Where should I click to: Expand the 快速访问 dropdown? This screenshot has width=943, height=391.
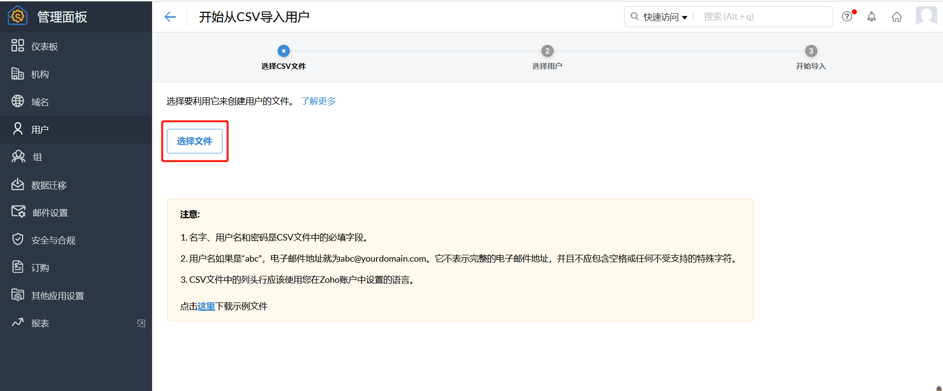tap(665, 17)
